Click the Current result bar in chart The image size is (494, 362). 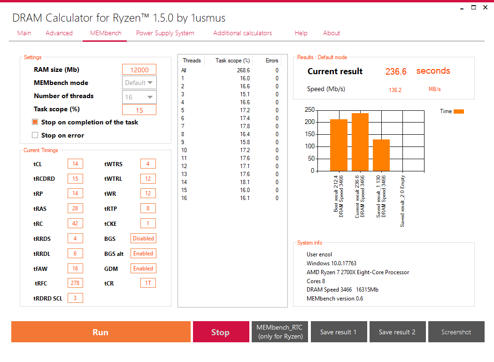pos(360,142)
